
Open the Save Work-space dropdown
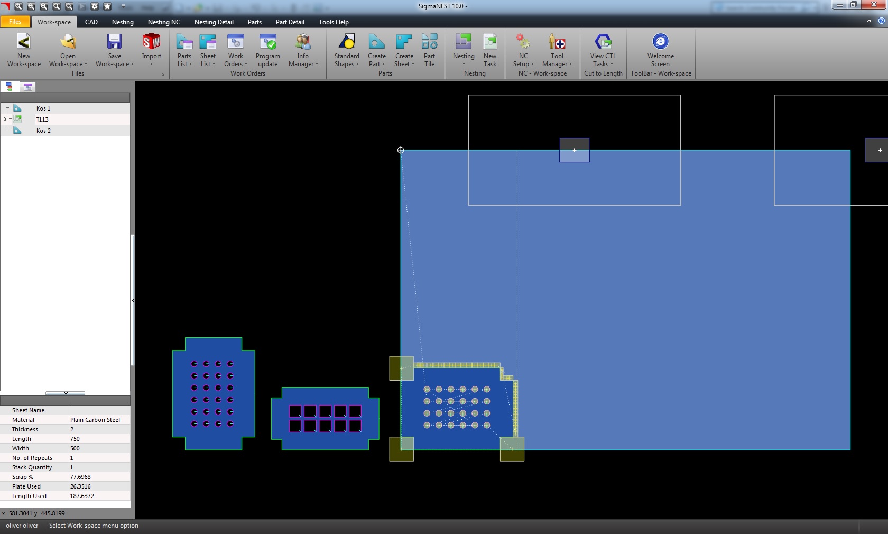(x=115, y=64)
